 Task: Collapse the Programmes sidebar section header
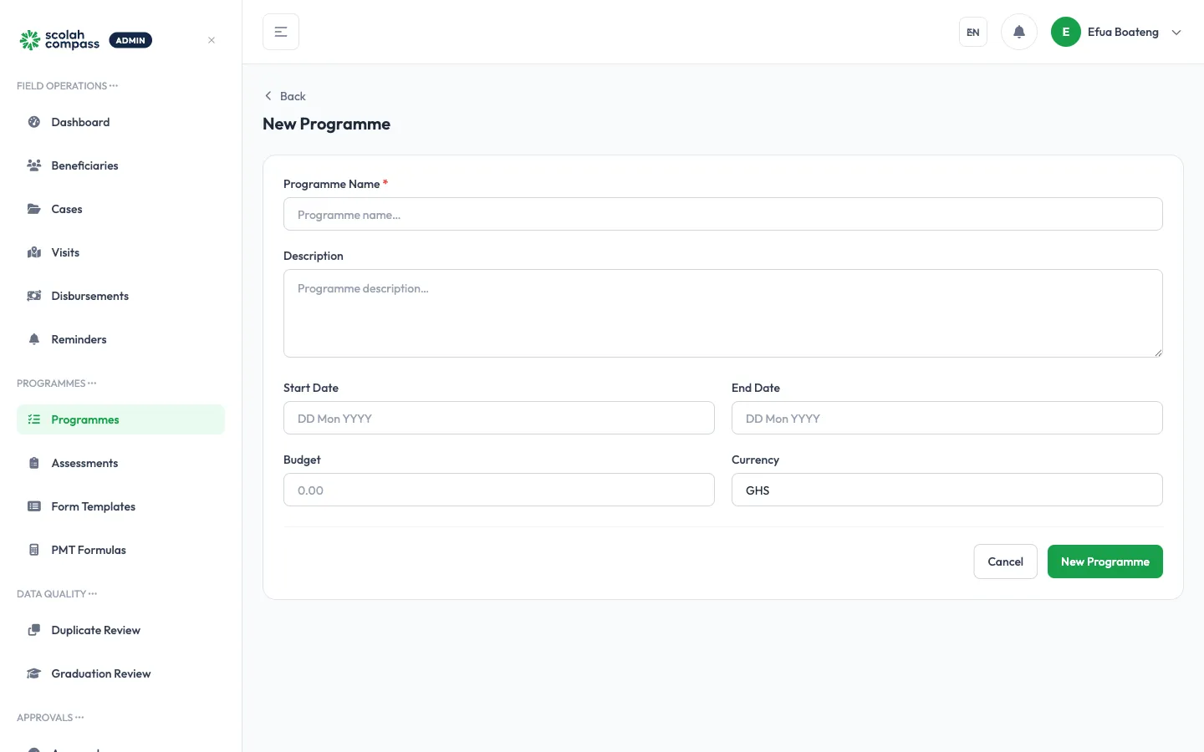[x=57, y=384]
